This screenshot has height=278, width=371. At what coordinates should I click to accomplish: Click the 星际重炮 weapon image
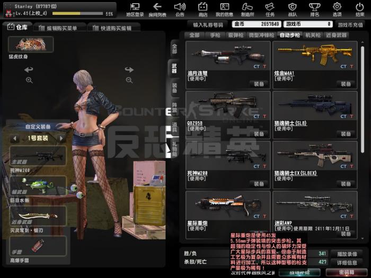tap(228, 205)
